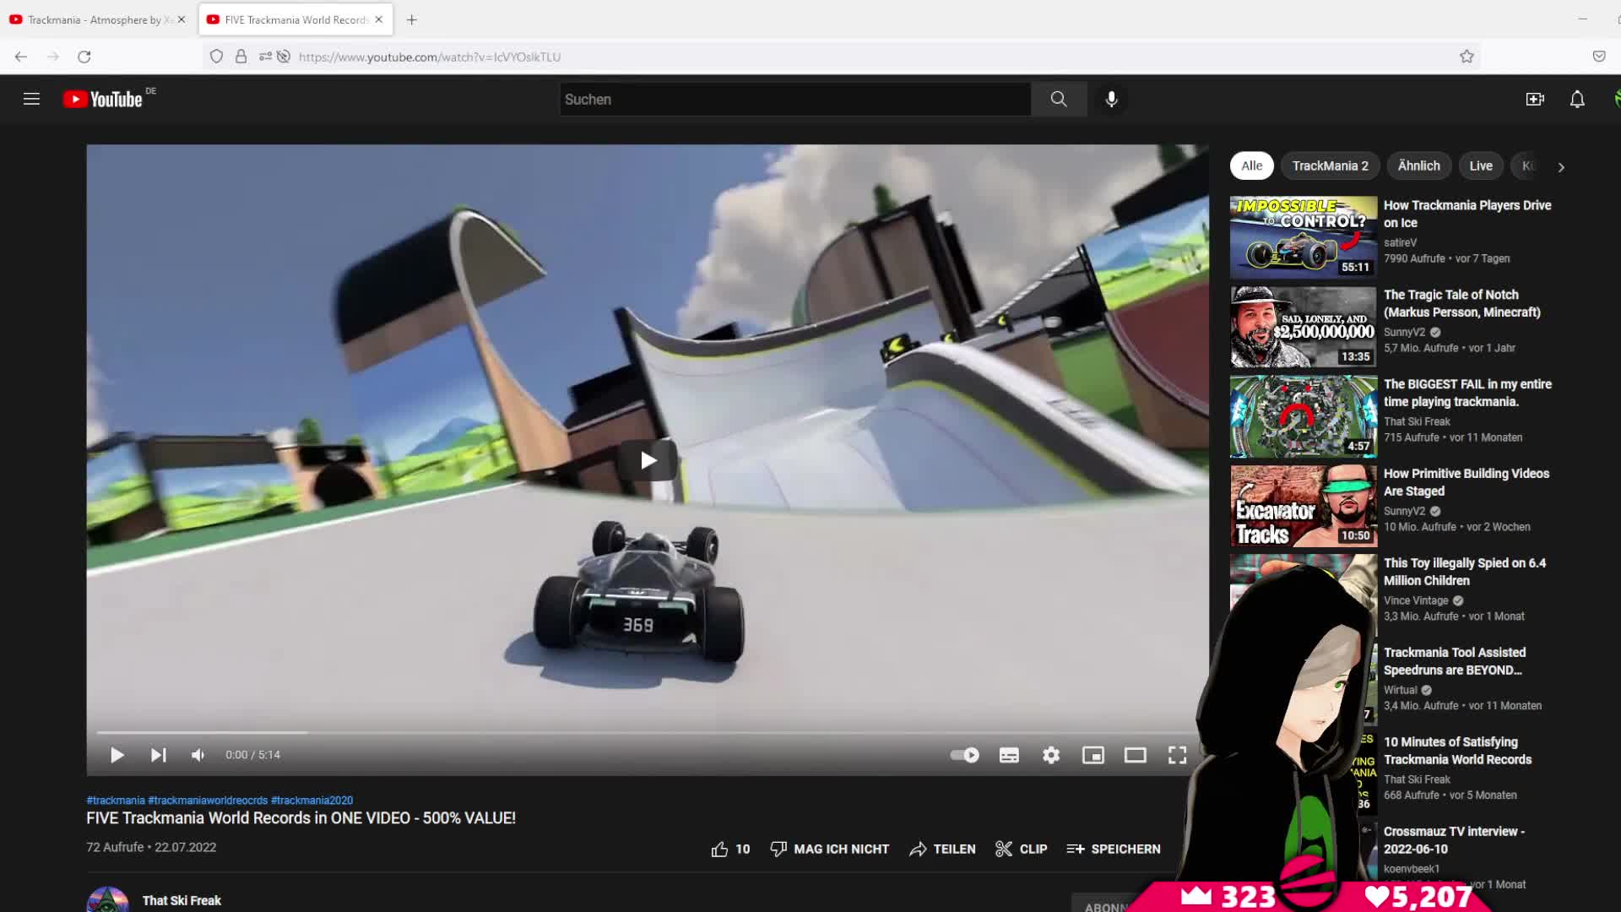1621x912 pixels.
Task: Save the video with SPEICHERN
Action: [1114, 849]
